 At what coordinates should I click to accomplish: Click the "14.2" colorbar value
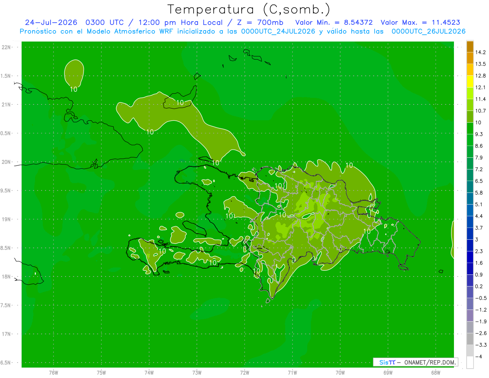[x=480, y=52]
